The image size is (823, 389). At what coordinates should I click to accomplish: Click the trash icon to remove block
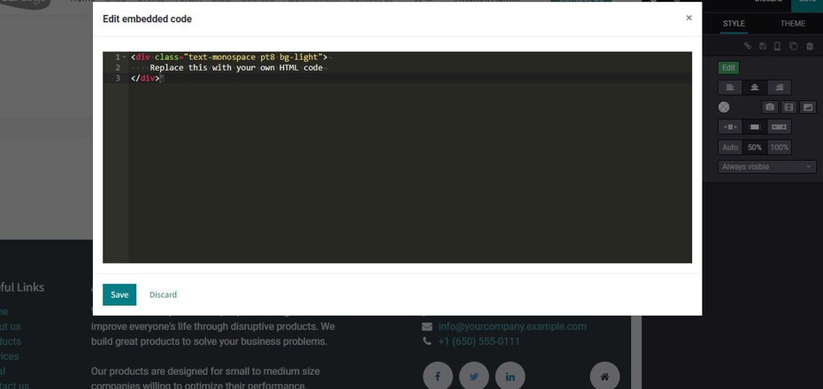[x=810, y=46]
